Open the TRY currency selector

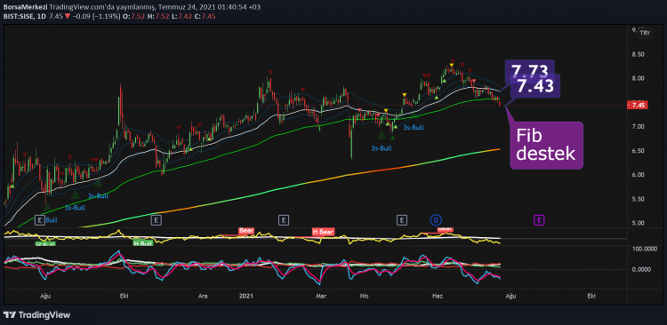646,33
